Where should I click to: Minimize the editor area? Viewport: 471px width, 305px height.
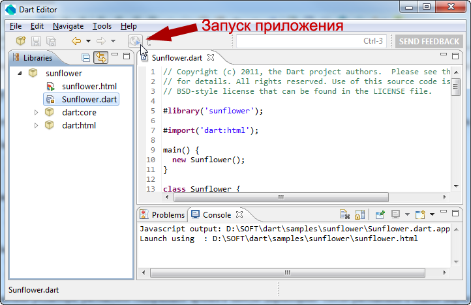tap(444, 54)
